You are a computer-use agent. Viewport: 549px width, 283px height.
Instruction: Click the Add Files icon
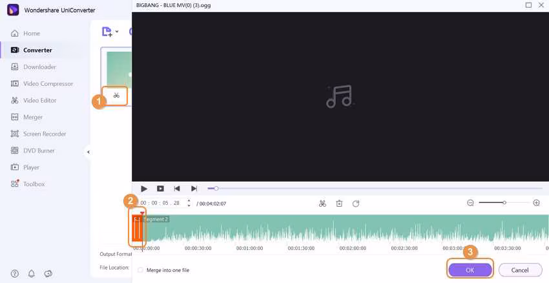[107, 32]
